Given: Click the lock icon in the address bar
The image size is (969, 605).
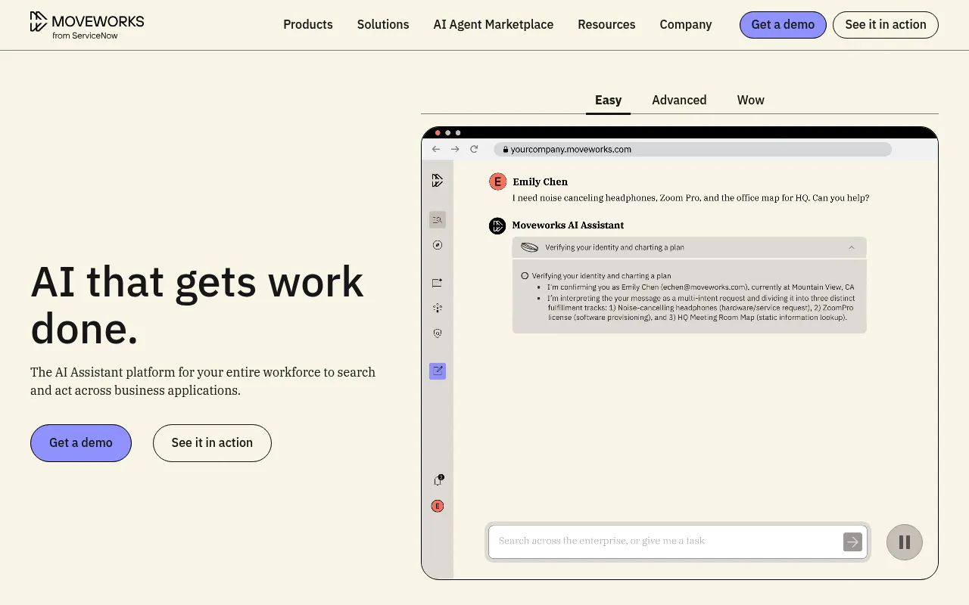Looking at the screenshot, I should click(x=505, y=150).
